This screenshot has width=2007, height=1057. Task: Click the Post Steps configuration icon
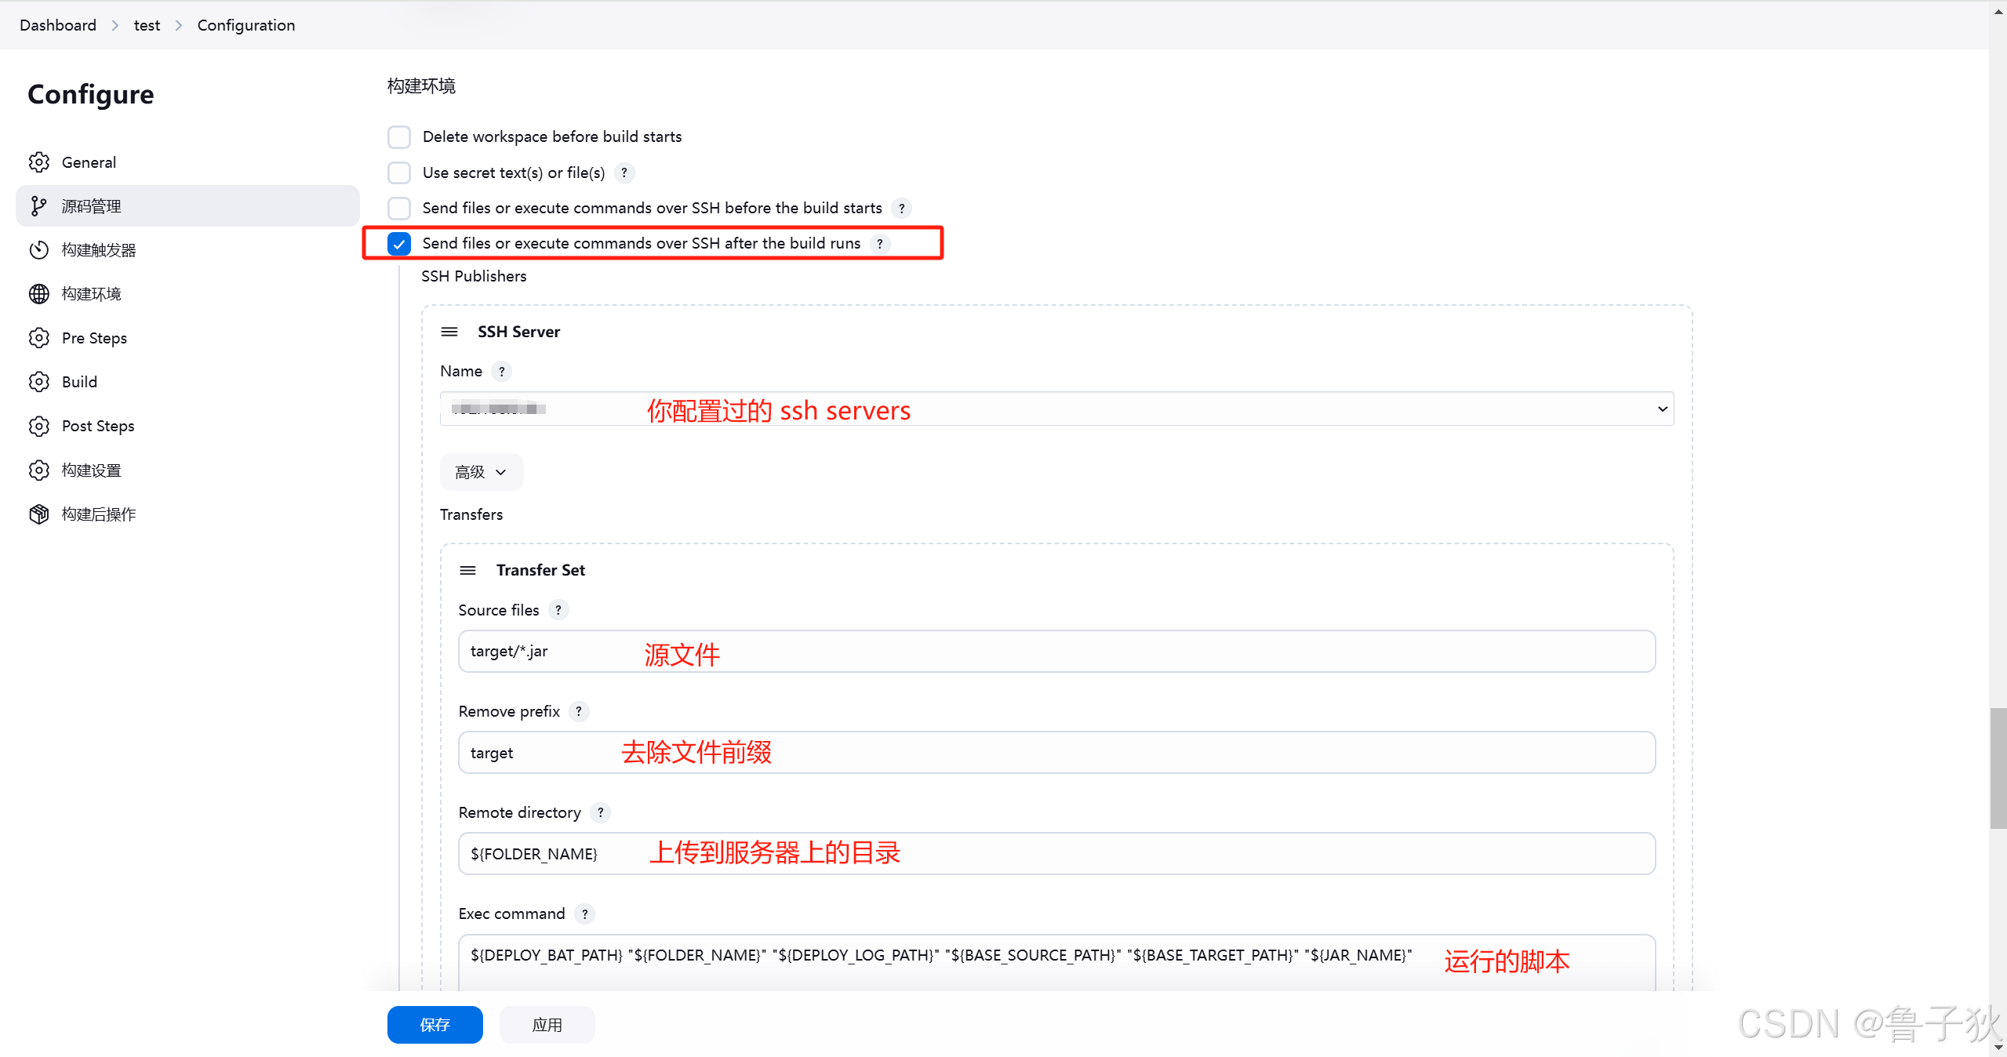coord(38,425)
